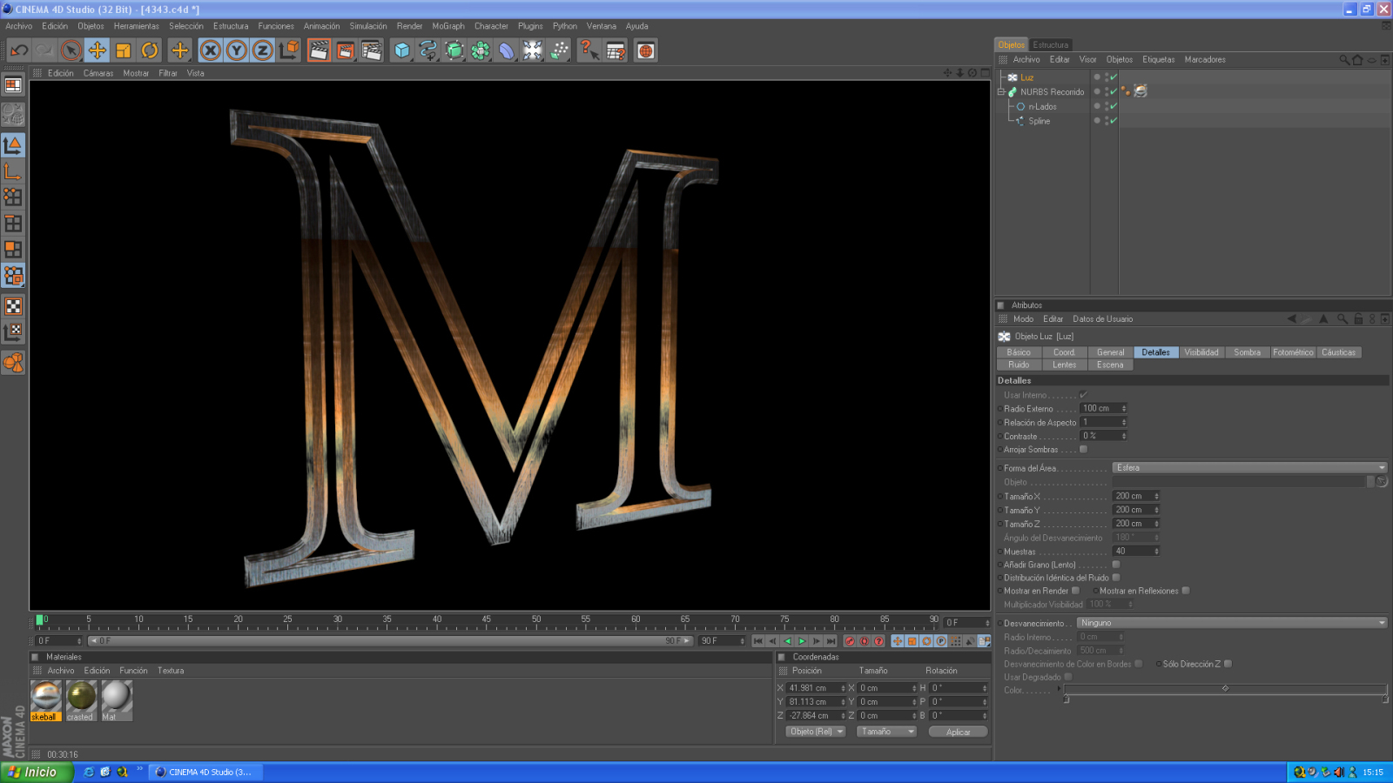Open the particle emitter icon

(x=559, y=50)
